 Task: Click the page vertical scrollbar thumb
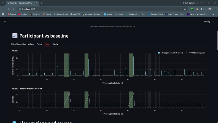tap(217, 40)
